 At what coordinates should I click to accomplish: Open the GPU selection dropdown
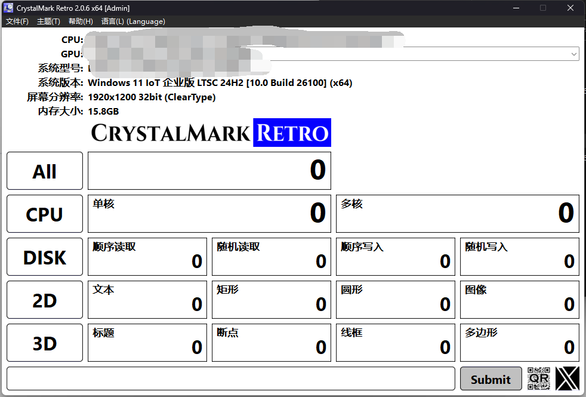click(574, 54)
